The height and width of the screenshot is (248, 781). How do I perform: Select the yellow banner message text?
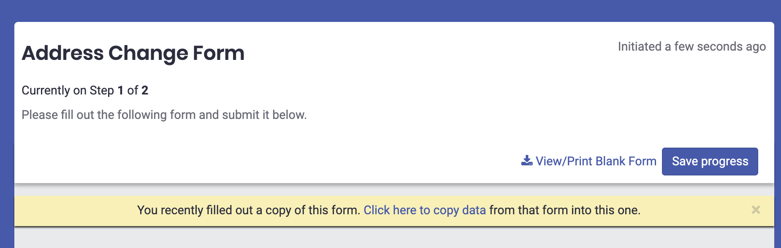[248, 210]
